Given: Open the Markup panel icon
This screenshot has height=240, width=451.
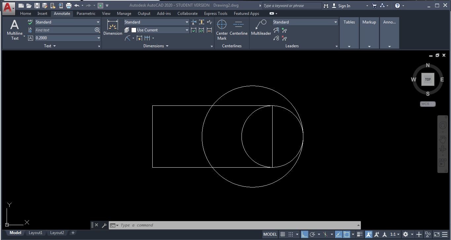Looking at the screenshot, I should click(x=369, y=22).
